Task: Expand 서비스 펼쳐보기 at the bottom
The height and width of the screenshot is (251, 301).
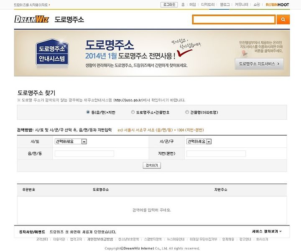Action: click(x=267, y=231)
